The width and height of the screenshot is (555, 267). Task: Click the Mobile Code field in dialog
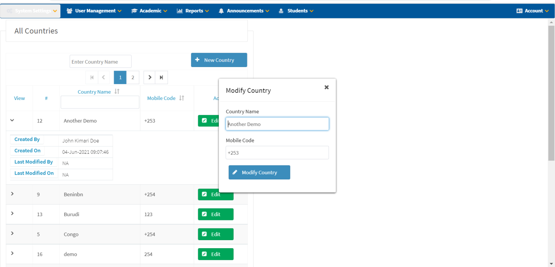pyautogui.click(x=277, y=153)
